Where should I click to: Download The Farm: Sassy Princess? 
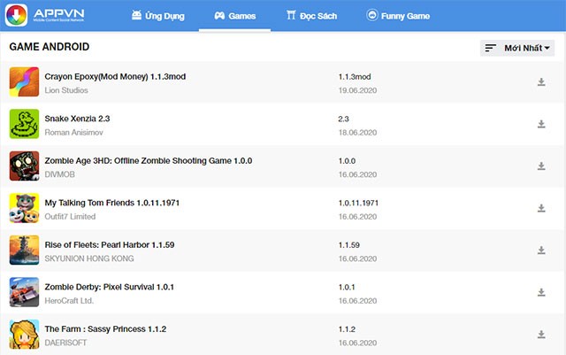[541, 335]
